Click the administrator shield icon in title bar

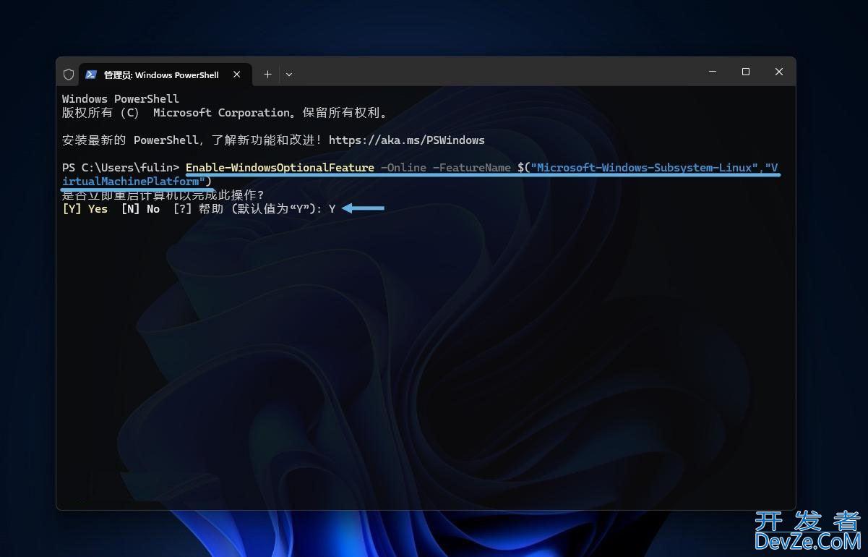69,75
